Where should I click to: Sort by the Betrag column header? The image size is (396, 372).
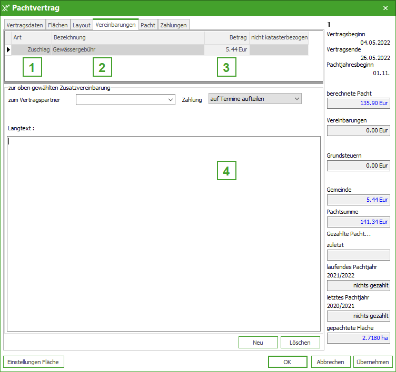tap(226, 37)
